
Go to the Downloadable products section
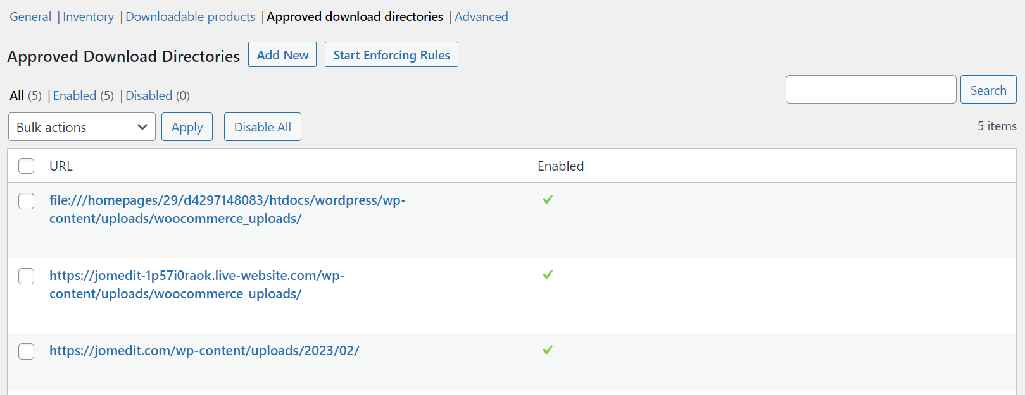pos(190,16)
